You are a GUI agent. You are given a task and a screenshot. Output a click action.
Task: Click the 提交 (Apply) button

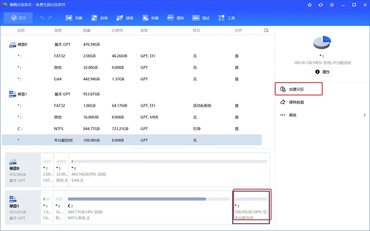pos(18,18)
